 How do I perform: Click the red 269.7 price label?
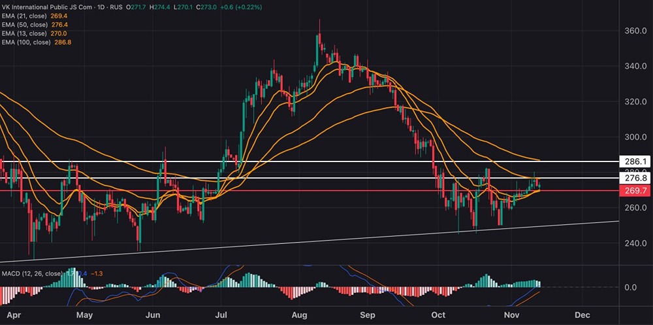pos(636,191)
